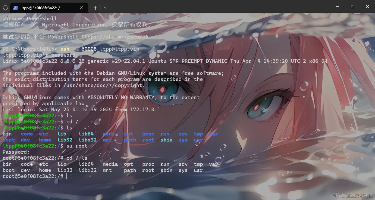Screen dimensions: 375x200
Task: Click white 'boot' in root's ls listing
Action: pyautogui.click(x=9, y=170)
